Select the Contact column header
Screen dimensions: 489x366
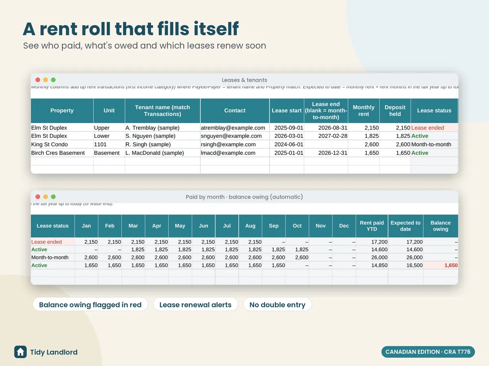235,111
